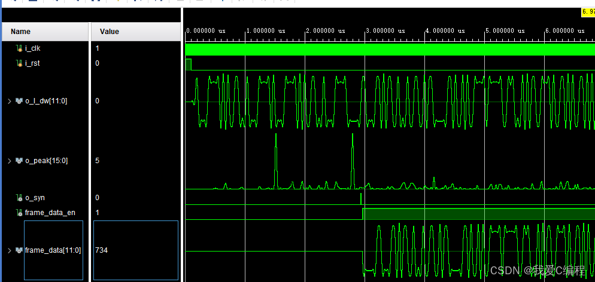This screenshot has height=282, width=595.
Task: Click the Name column header
Action: 20,32
